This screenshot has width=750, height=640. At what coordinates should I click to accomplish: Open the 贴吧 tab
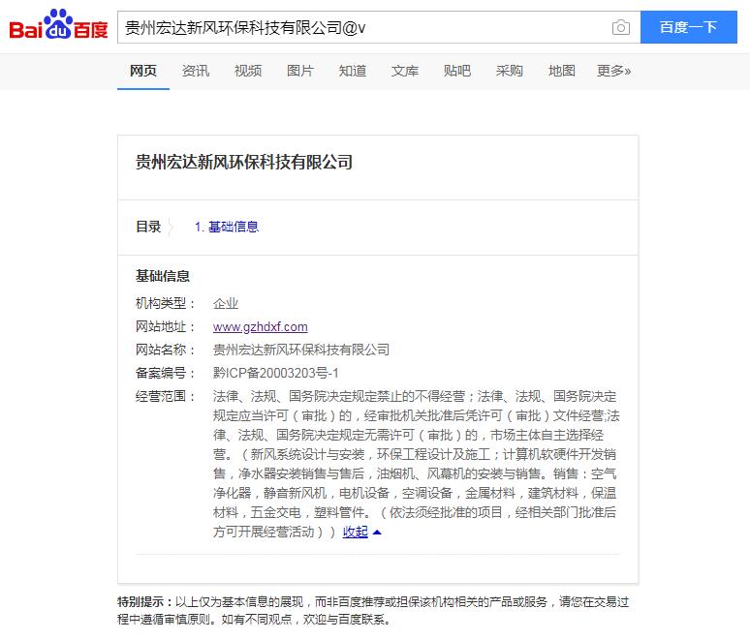pyautogui.click(x=457, y=71)
